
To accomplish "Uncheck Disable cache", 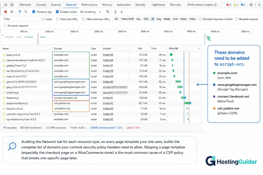I will (x=57, y=12).
